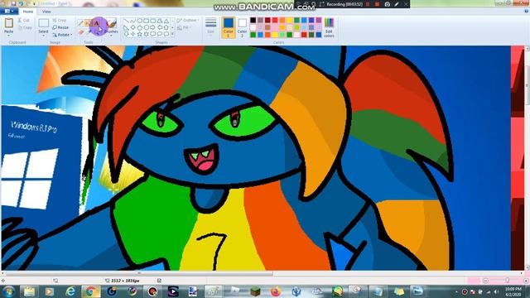Activate the Color 2 box
530x298 pixels.
point(242,27)
